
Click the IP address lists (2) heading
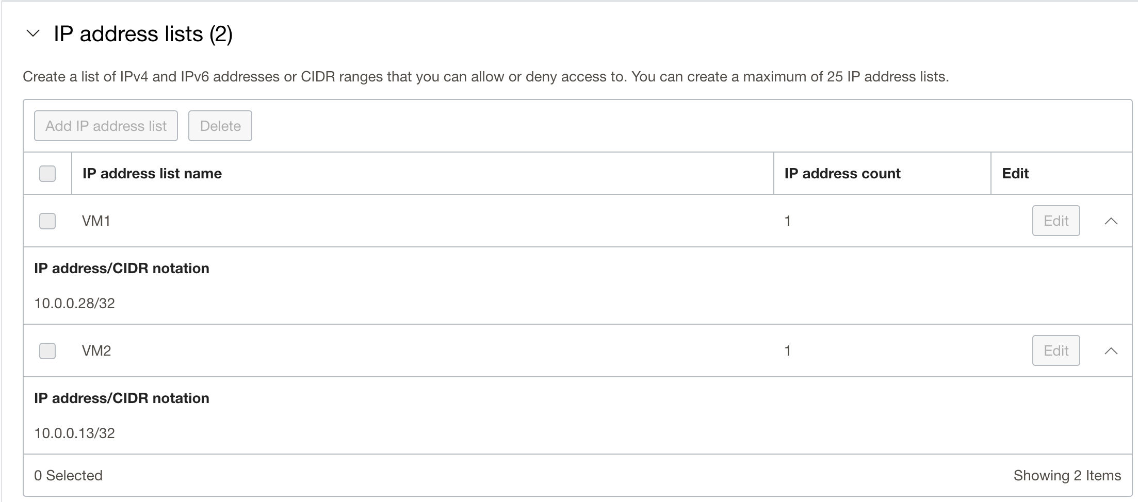point(143,34)
